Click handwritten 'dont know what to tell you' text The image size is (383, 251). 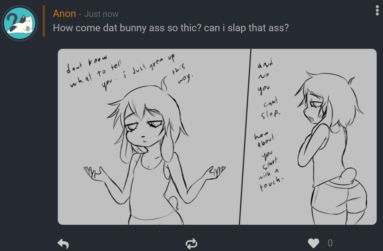click(94, 72)
